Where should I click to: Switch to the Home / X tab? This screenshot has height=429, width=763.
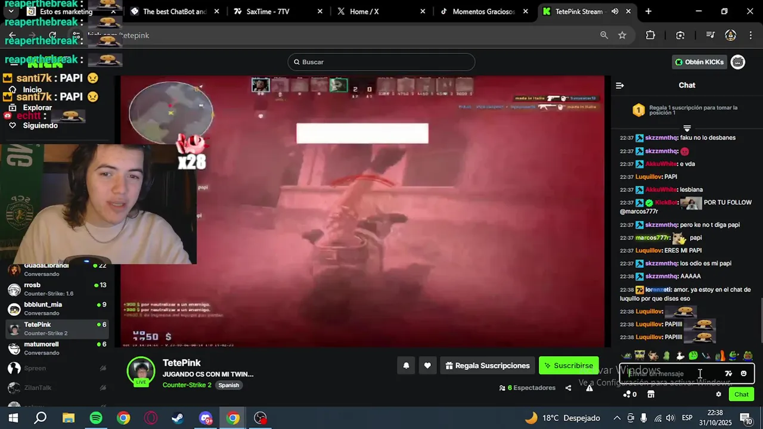coord(380,11)
